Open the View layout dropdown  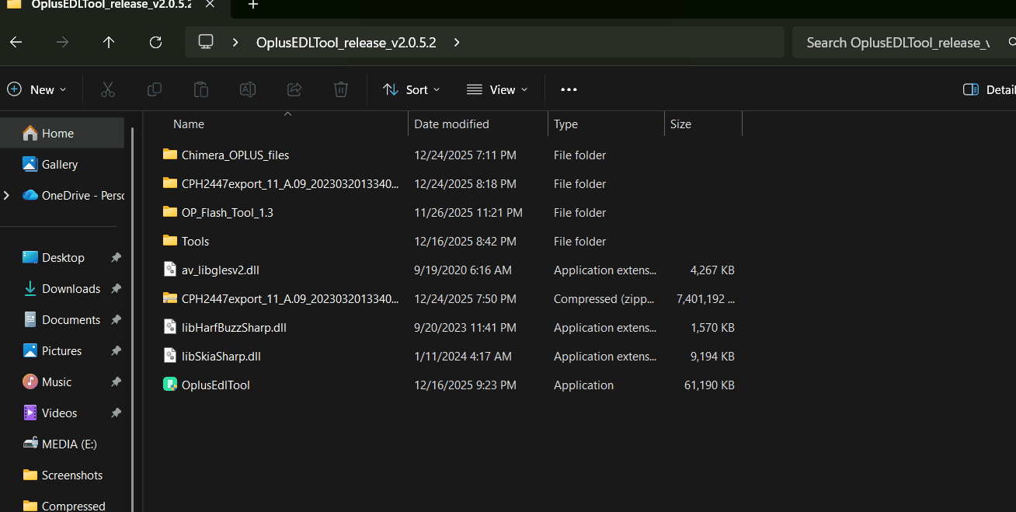[497, 89]
